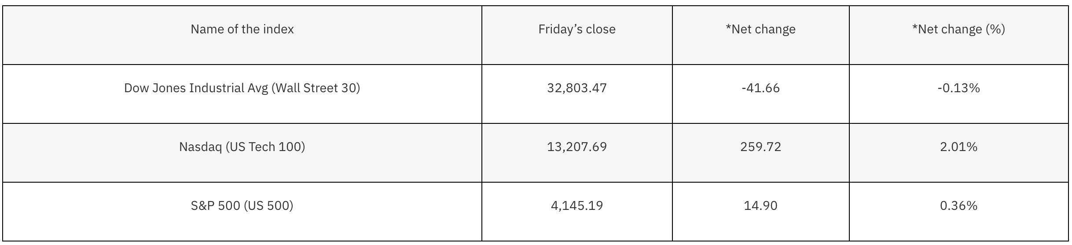
Task: Click the S&P 500 closing value 4,145.19
Action: point(576,205)
